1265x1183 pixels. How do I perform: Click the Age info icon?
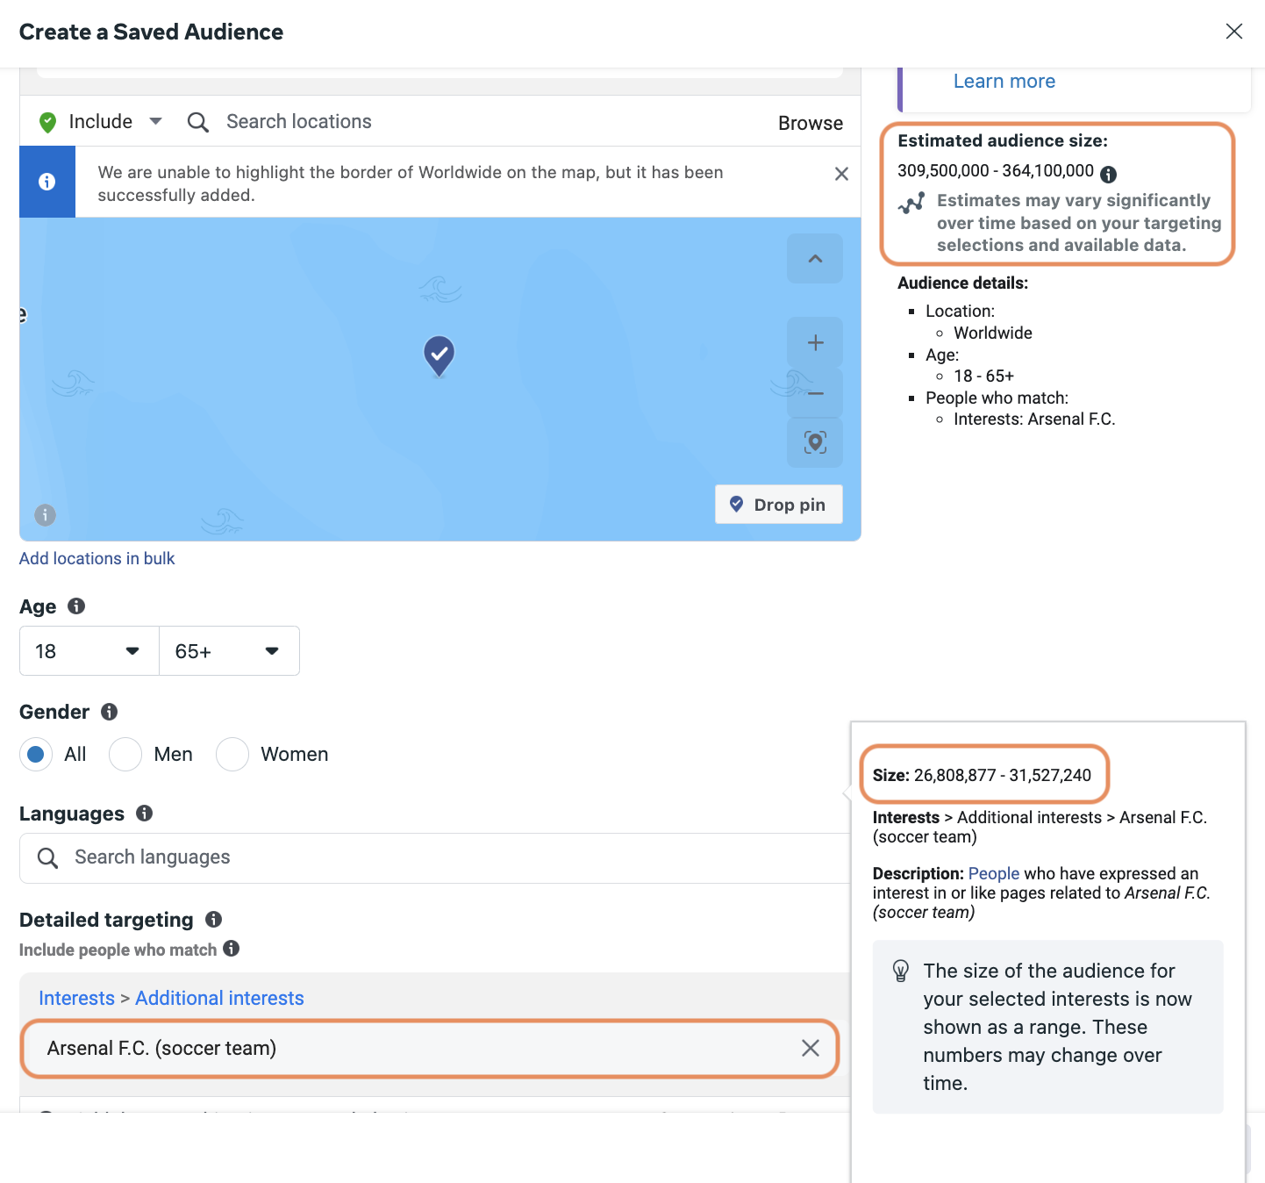tap(76, 606)
